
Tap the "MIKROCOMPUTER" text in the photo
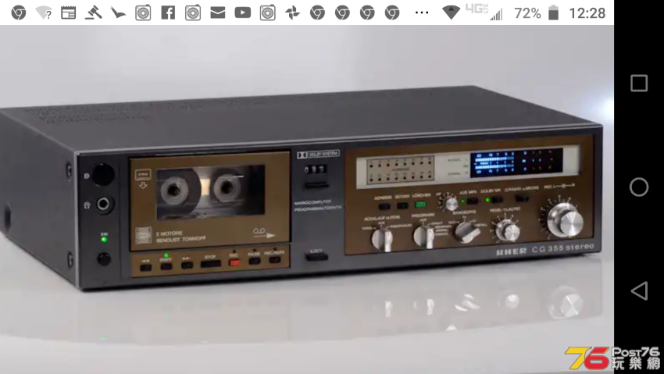coord(312,203)
